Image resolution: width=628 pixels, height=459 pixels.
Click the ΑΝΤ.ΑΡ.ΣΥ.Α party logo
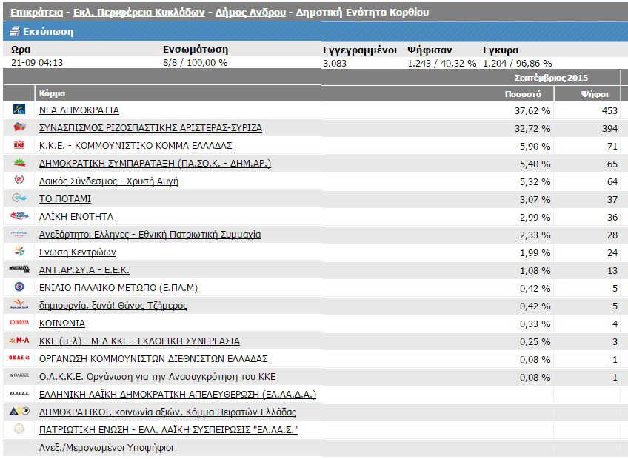[x=19, y=269]
